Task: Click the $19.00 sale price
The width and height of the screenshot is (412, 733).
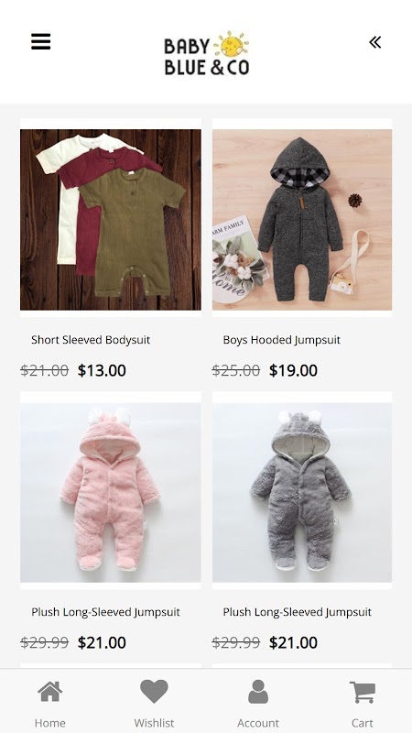Action: tap(293, 370)
